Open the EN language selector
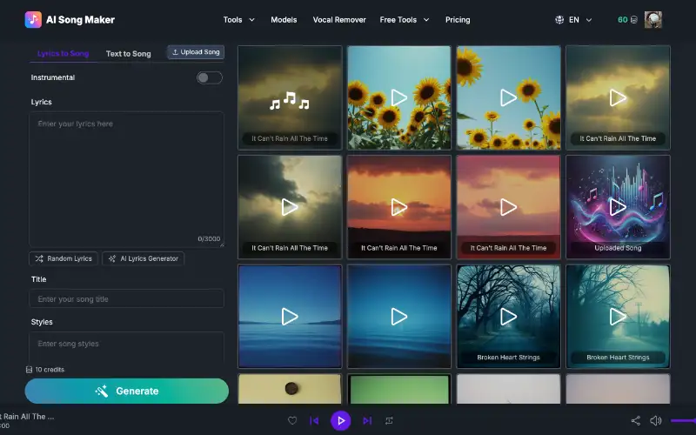Screen dimensions: 696x435 [573, 19]
